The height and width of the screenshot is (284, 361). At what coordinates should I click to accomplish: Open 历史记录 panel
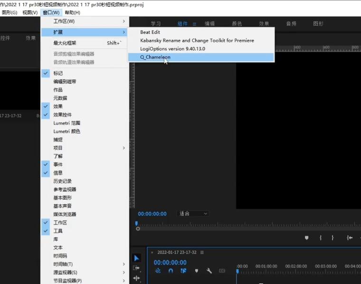pos(85,181)
